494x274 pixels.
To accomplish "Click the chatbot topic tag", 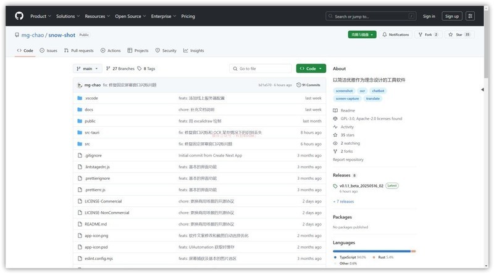I will tap(378, 91).
